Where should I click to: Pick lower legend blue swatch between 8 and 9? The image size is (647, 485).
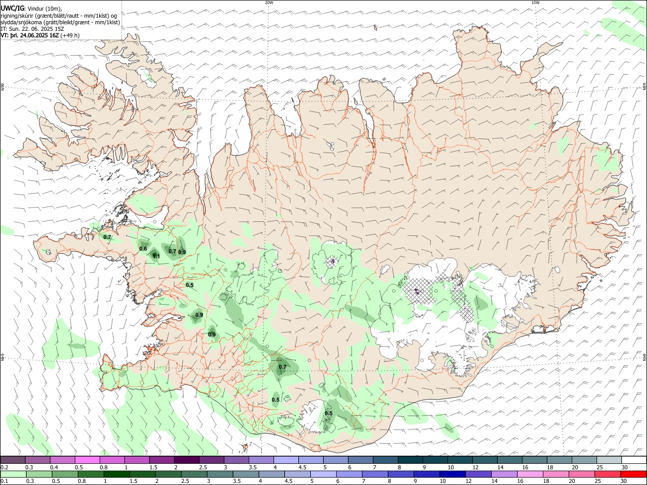(x=400, y=474)
